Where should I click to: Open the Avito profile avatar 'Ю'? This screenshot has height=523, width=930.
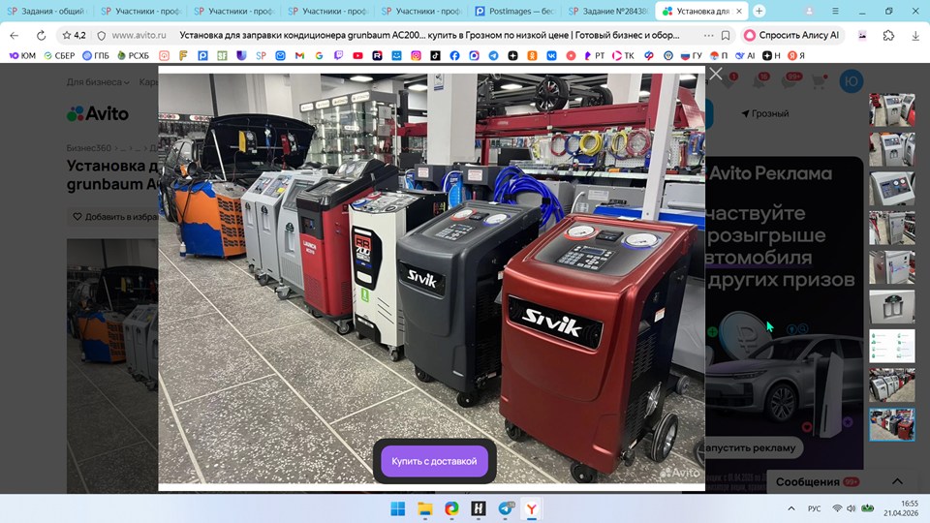click(x=852, y=81)
